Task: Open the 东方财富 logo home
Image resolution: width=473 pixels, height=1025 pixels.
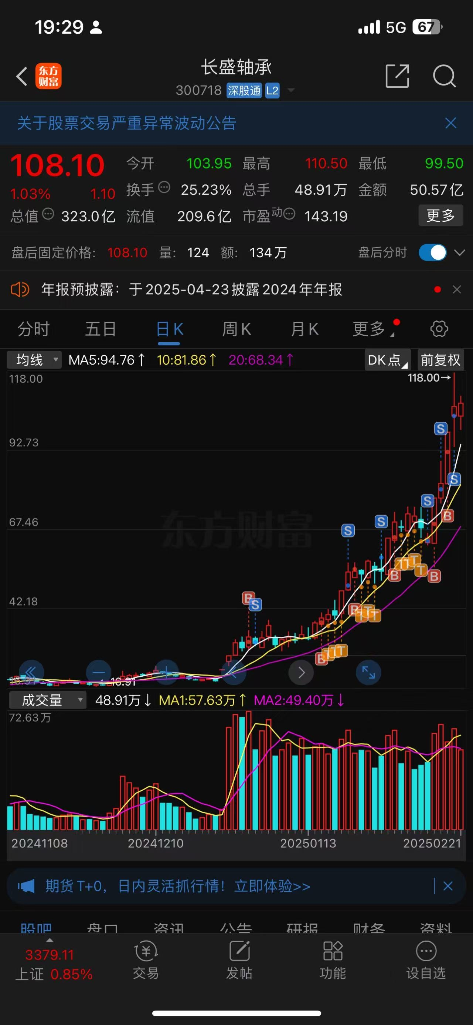Action: (x=48, y=76)
